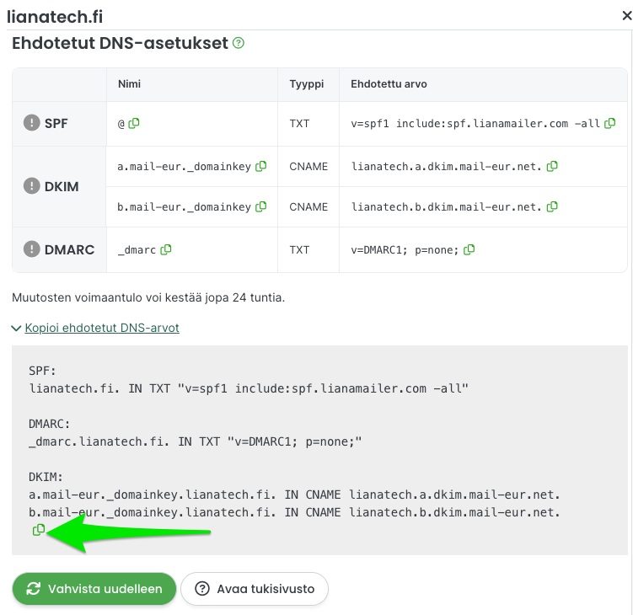Click the SPF warning status icon
Viewport: 633px width, 615px height.
click(x=31, y=123)
